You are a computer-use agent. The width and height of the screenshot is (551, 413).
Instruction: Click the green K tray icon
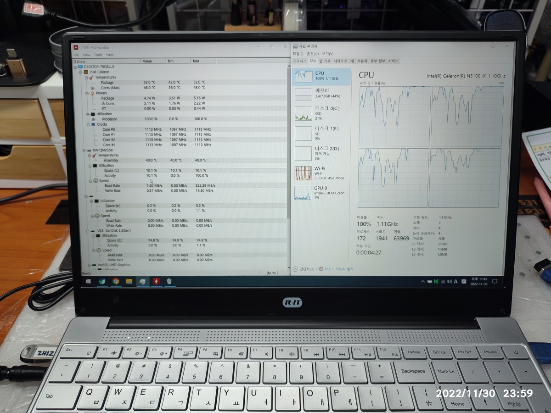pos(435,281)
